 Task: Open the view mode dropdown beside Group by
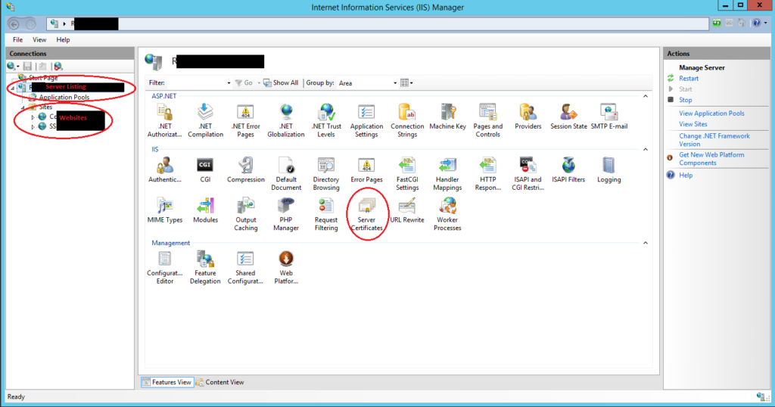[406, 83]
